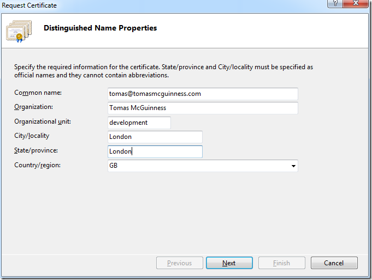Click the Finish button
Image resolution: width=372 pixels, height=280 pixels.
tap(282, 263)
